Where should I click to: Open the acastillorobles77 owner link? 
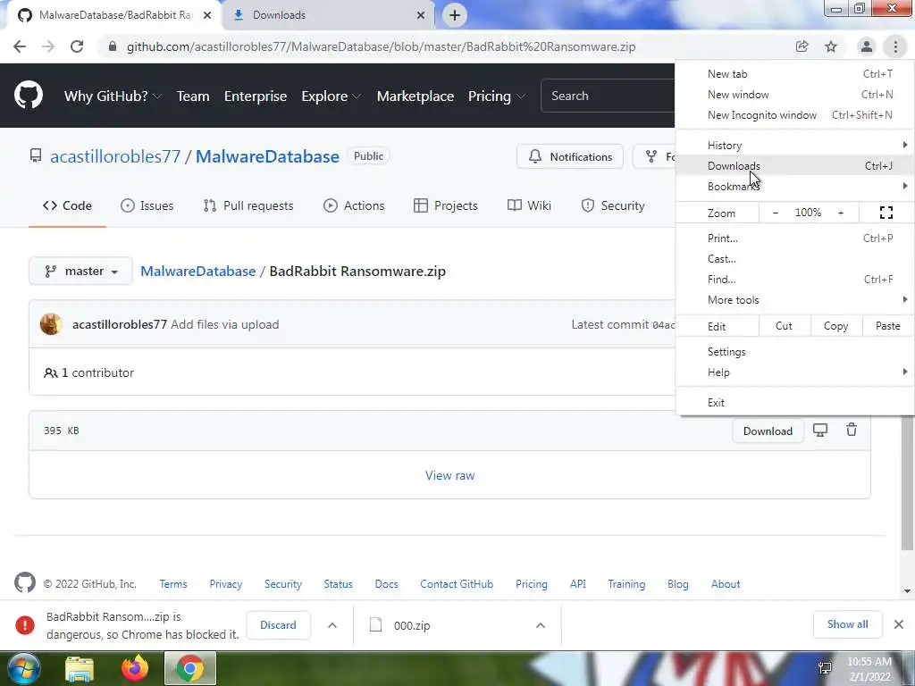click(x=115, y=156)
